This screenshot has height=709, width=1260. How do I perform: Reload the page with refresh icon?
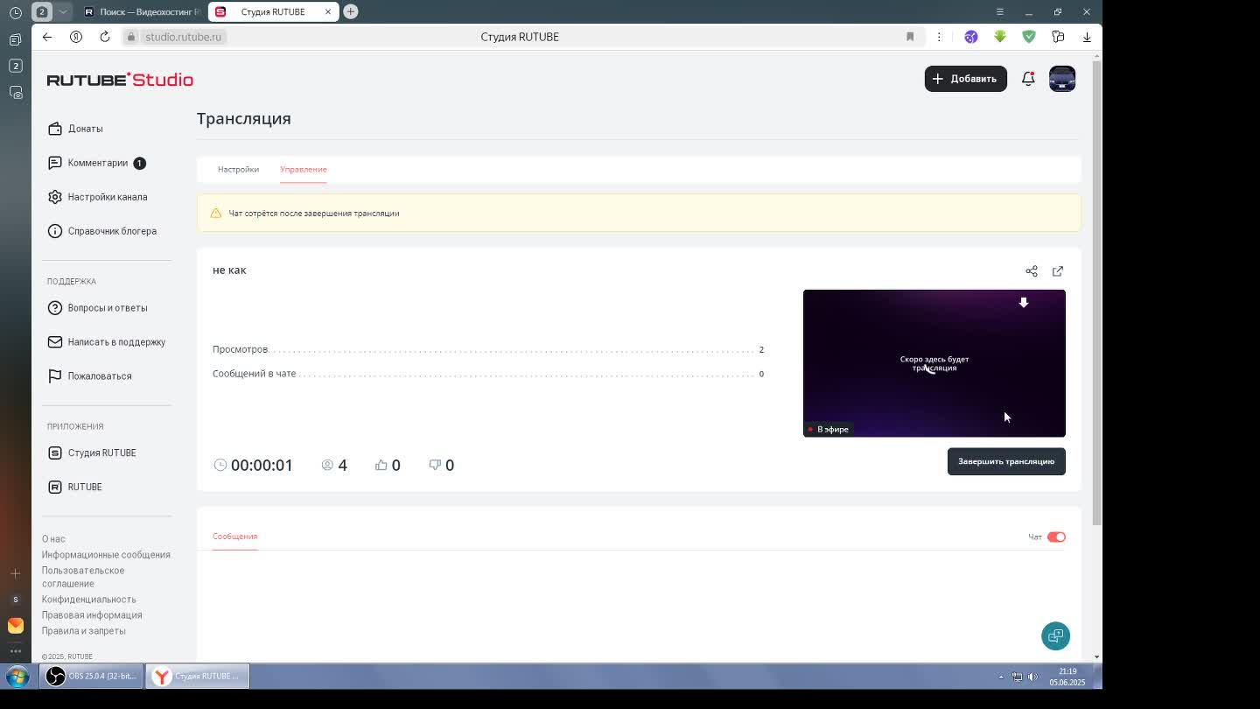(x=105, y=37)
